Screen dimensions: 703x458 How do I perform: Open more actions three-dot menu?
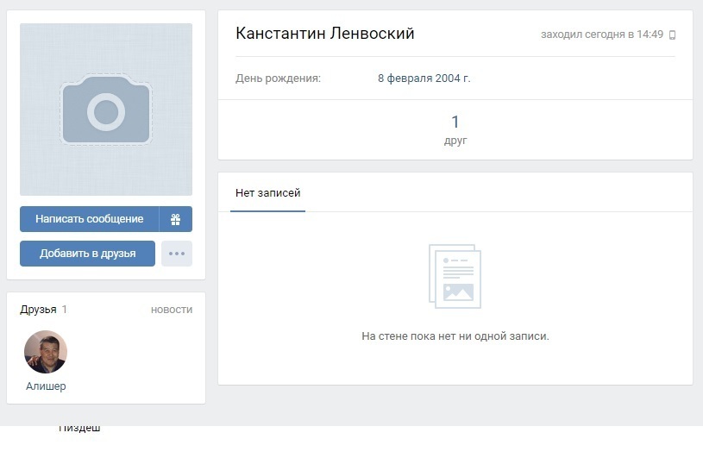tap(177, 254)
